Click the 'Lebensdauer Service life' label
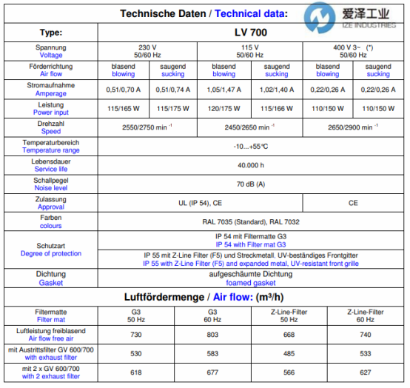Viewport: 410px width, 388px height. point(51,165)
